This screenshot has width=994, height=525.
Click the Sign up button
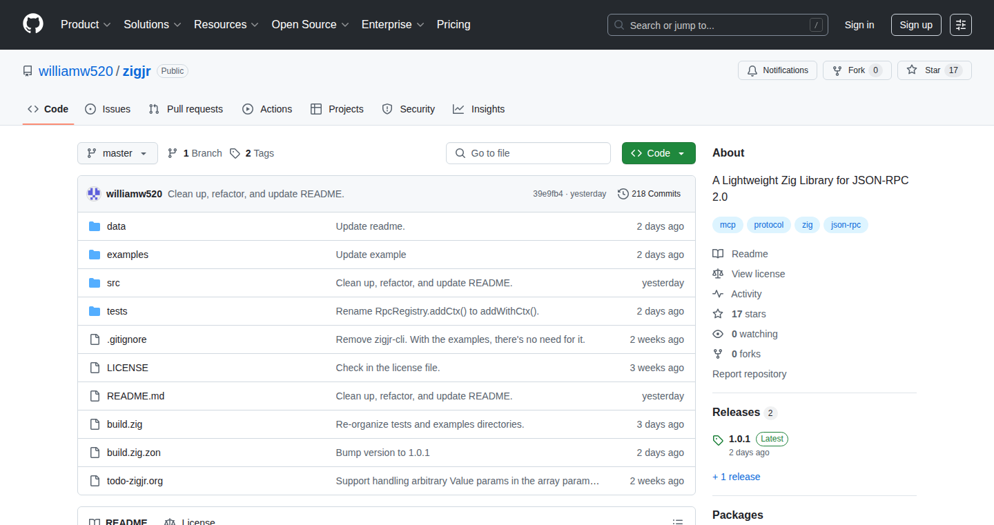pyautogui.click(x=916, y=25)
